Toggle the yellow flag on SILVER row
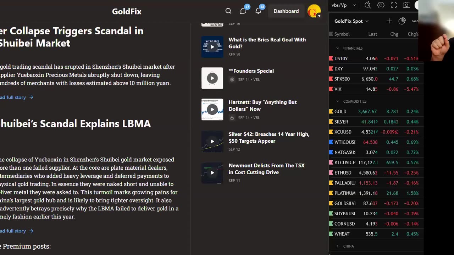Image resolution: width=454 pixels, height=255 pixels. [x=331, y=122]
